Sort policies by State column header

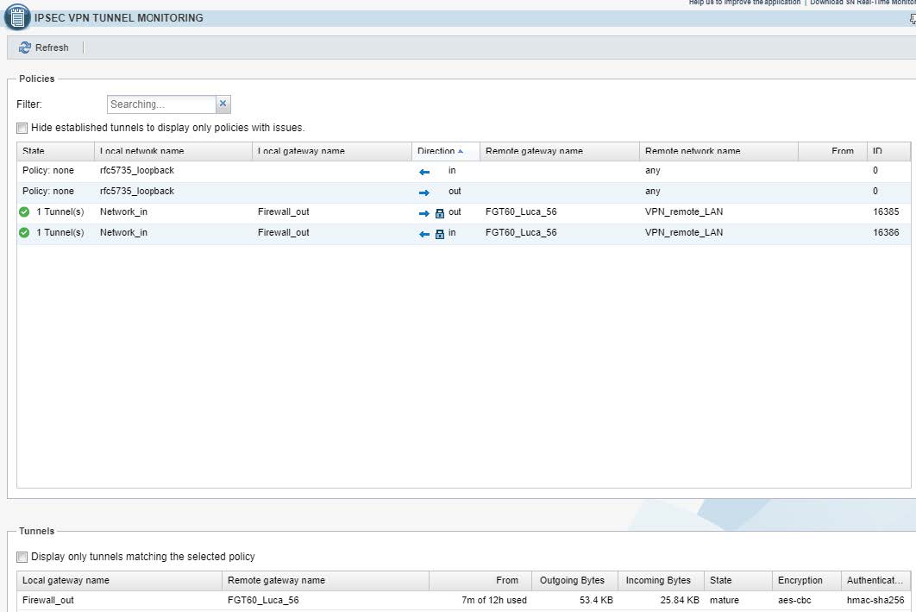click(x=55, y=151)
